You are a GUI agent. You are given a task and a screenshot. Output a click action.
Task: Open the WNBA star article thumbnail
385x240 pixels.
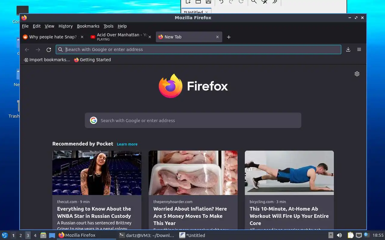(x=97, y=173)
